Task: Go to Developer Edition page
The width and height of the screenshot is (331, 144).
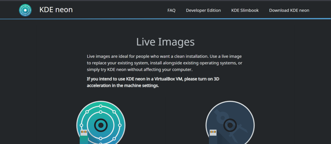Action: tap(203, 10)
